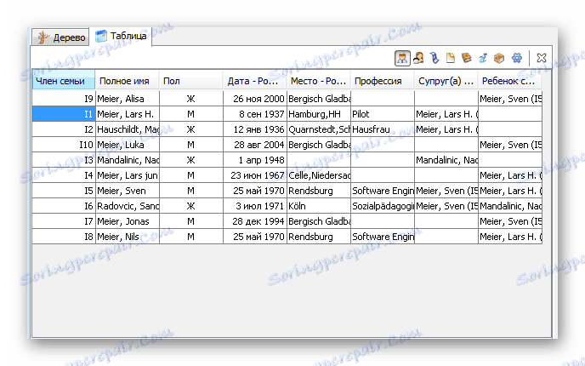
Task: Sort by Место - Ро… column header
Action: 319,81
